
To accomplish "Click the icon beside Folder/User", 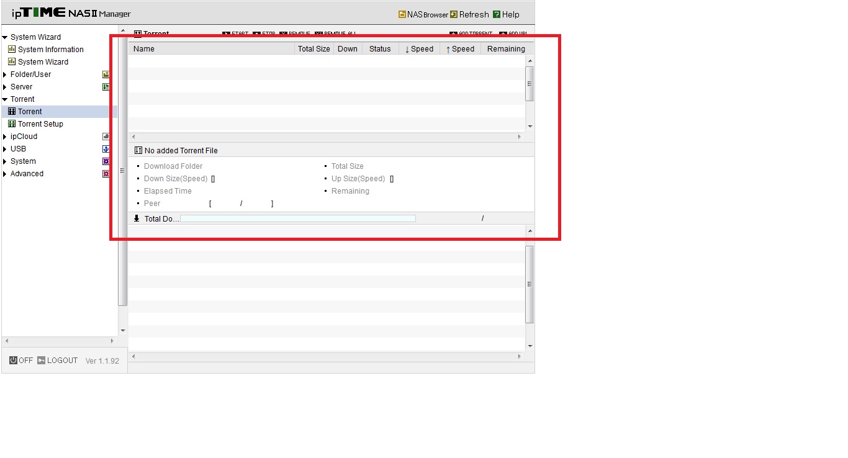I will (106, 74).
